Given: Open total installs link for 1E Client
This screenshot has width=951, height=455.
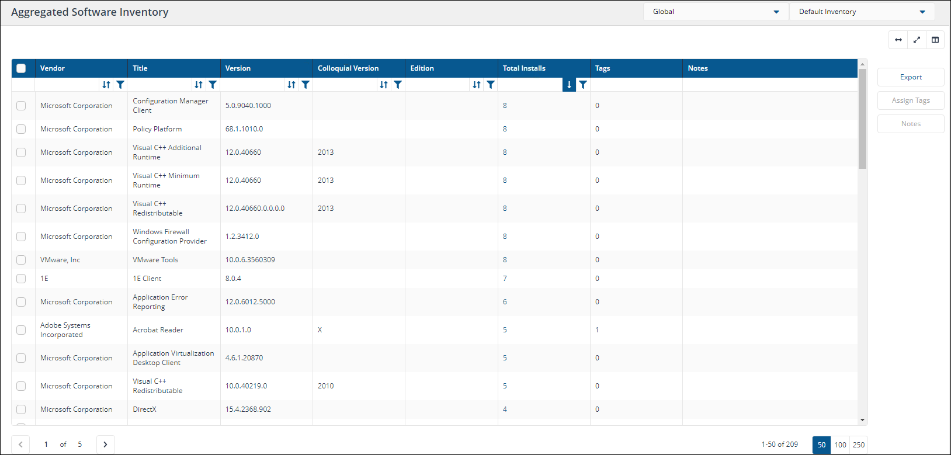Looking at the screenshot, I should coord(505,279).
